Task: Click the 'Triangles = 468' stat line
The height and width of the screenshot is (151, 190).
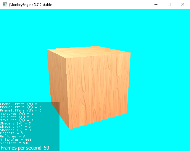Action: click(x=16, y=140)
